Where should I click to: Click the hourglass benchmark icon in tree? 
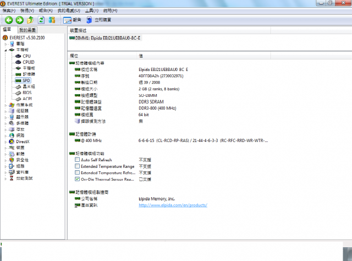pos(12,178)
